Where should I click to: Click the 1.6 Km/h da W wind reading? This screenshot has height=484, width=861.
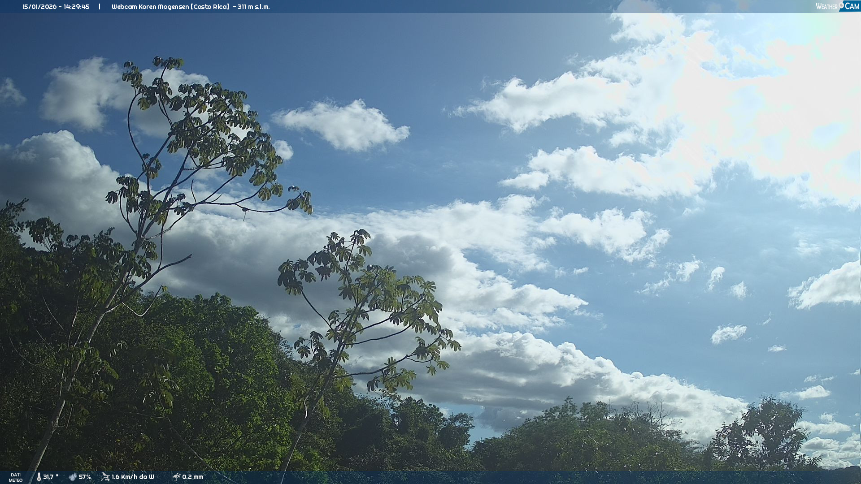click(x=133, y=477)
